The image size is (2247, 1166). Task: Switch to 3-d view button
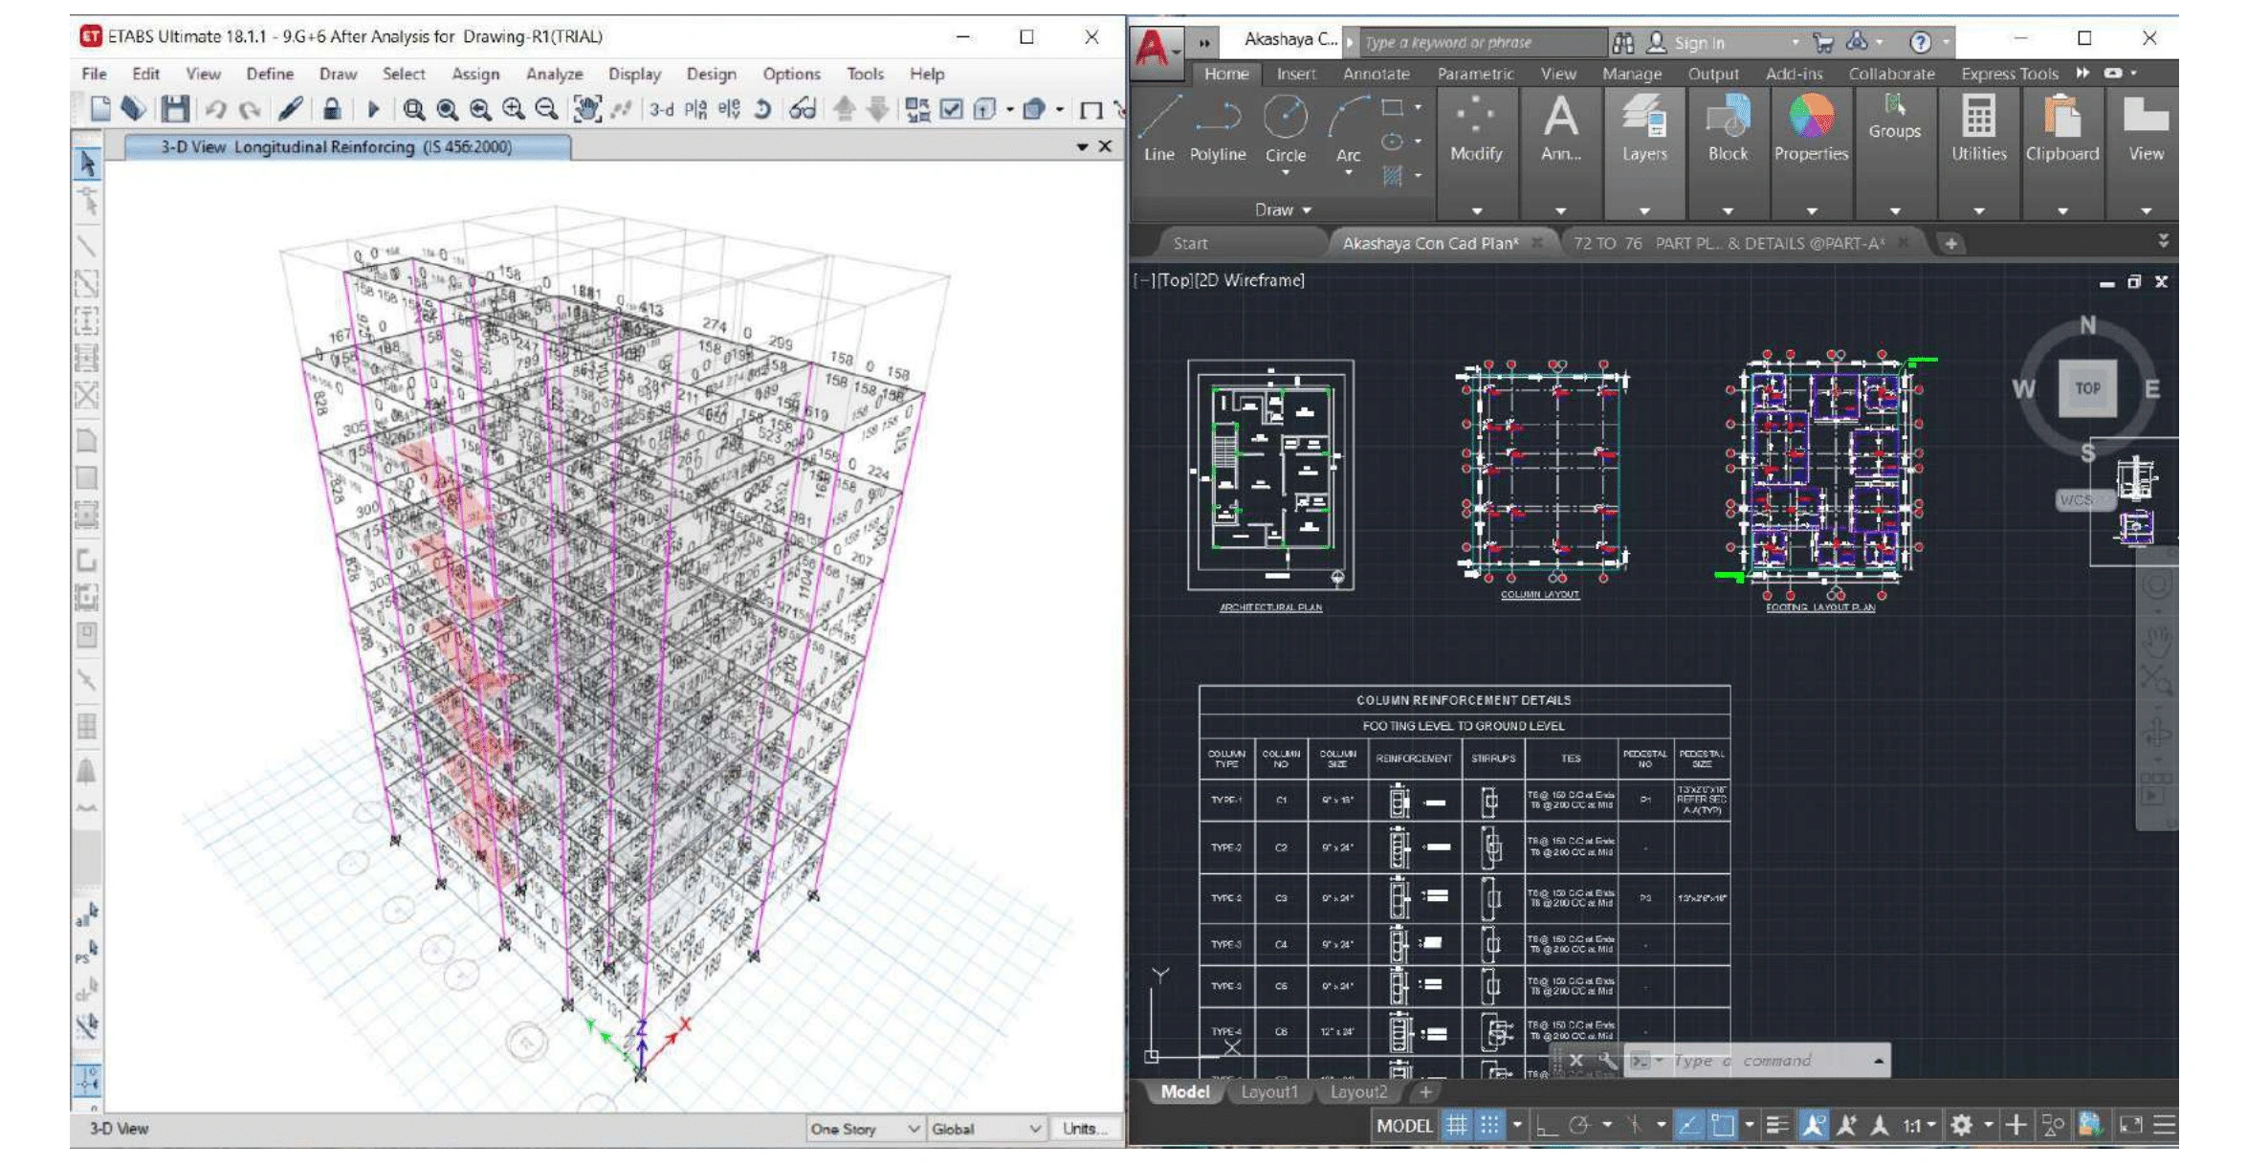pos(661,110)
